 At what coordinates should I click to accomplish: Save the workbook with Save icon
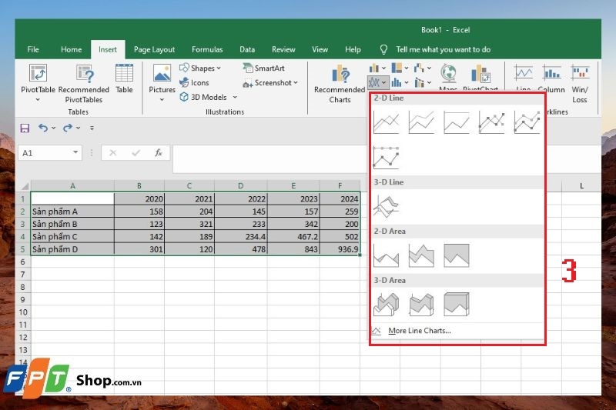pos(25,128)
